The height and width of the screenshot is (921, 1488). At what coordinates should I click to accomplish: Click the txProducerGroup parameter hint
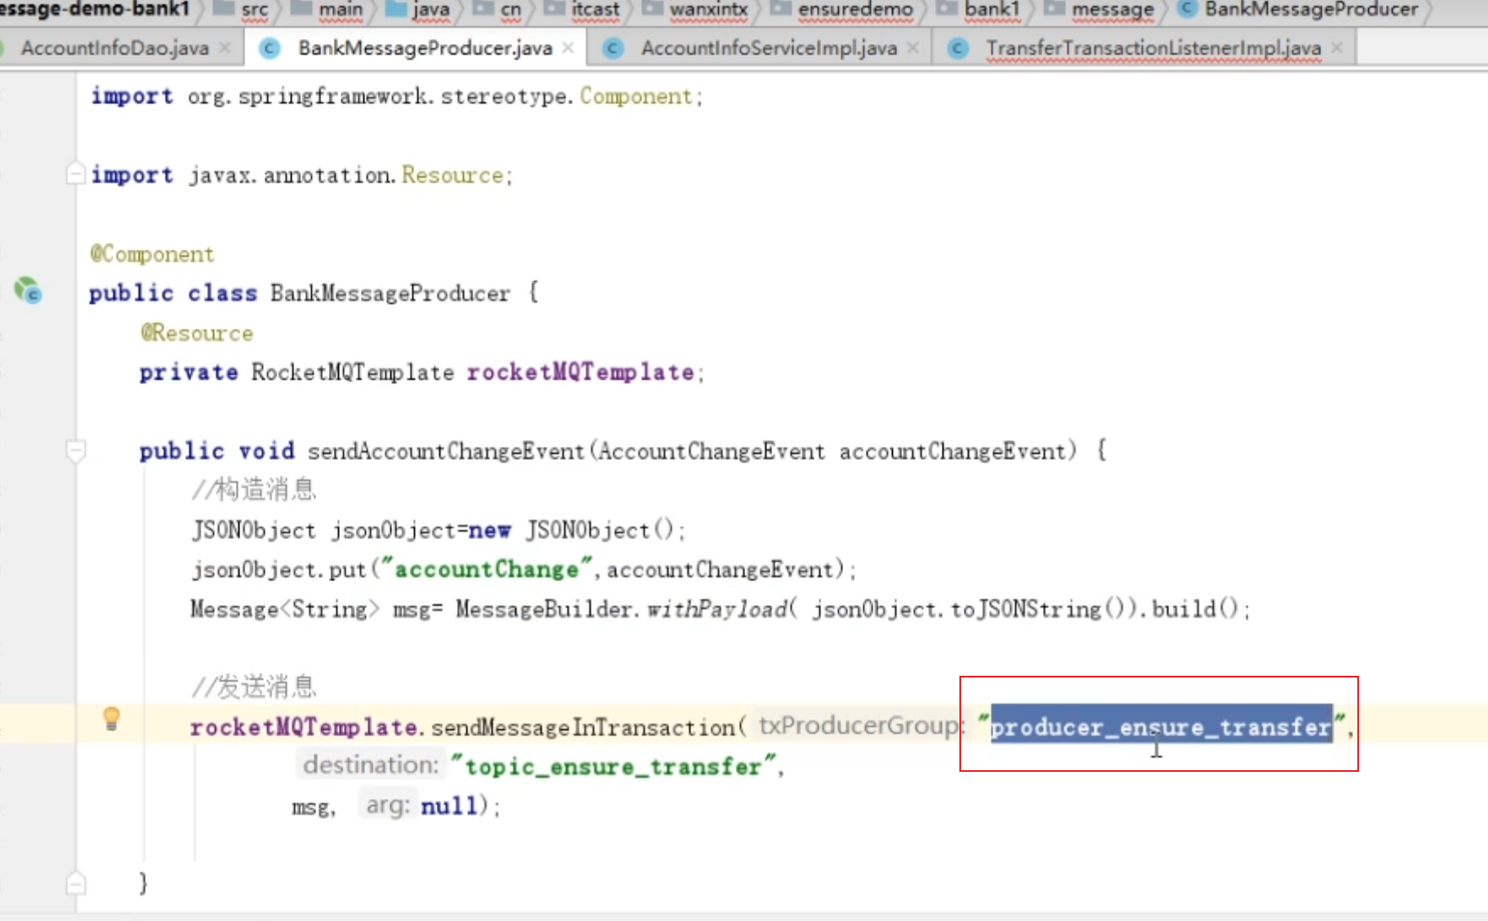859,726
